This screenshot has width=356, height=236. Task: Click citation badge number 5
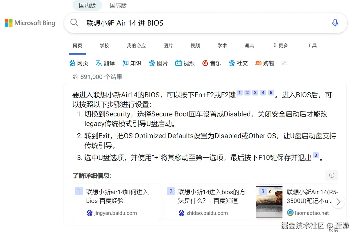click(271, 92)
